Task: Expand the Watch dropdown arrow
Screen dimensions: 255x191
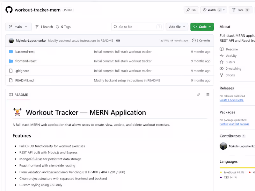Action: (x=224, y=10)
